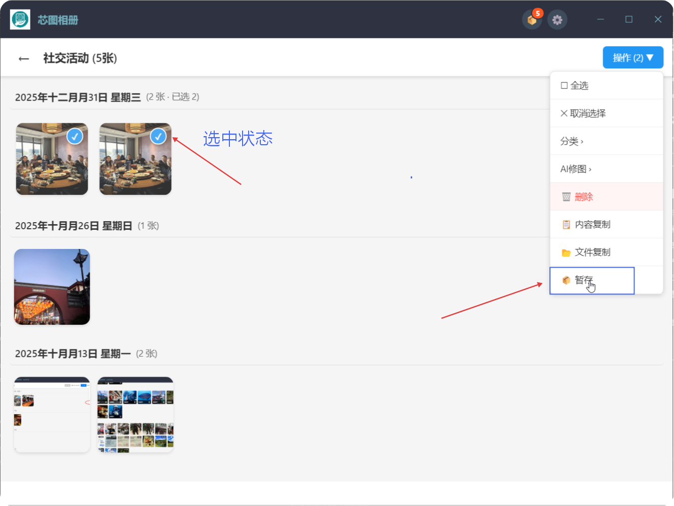This screenshot has height=506, width=674.
Task: Open the staging box icon with badge 5
Action: coord(532,20)
